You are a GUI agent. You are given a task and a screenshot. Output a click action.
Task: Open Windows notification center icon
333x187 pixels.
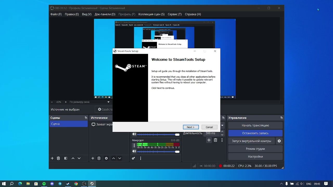[x=326, y=184]
